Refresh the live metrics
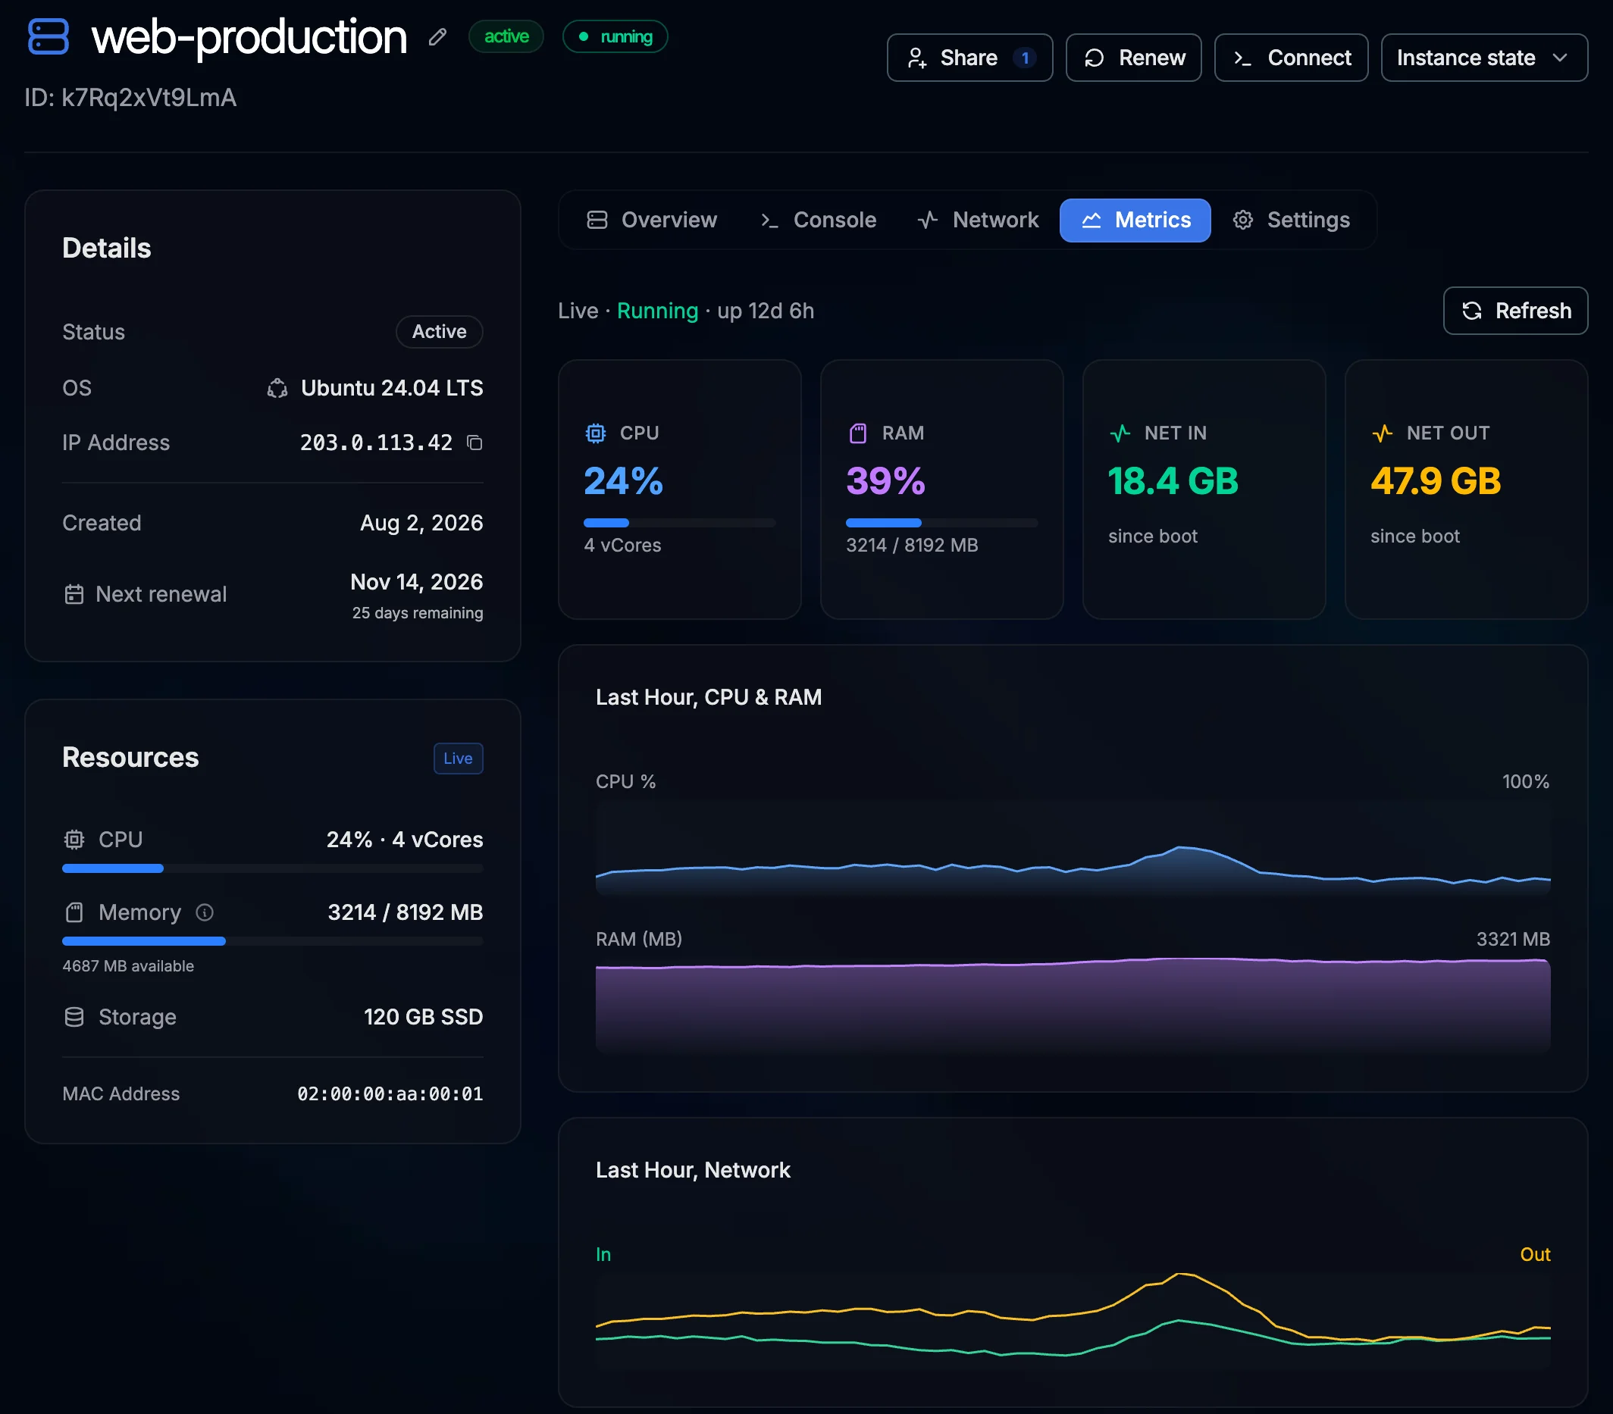 (x=1515, y=311)
